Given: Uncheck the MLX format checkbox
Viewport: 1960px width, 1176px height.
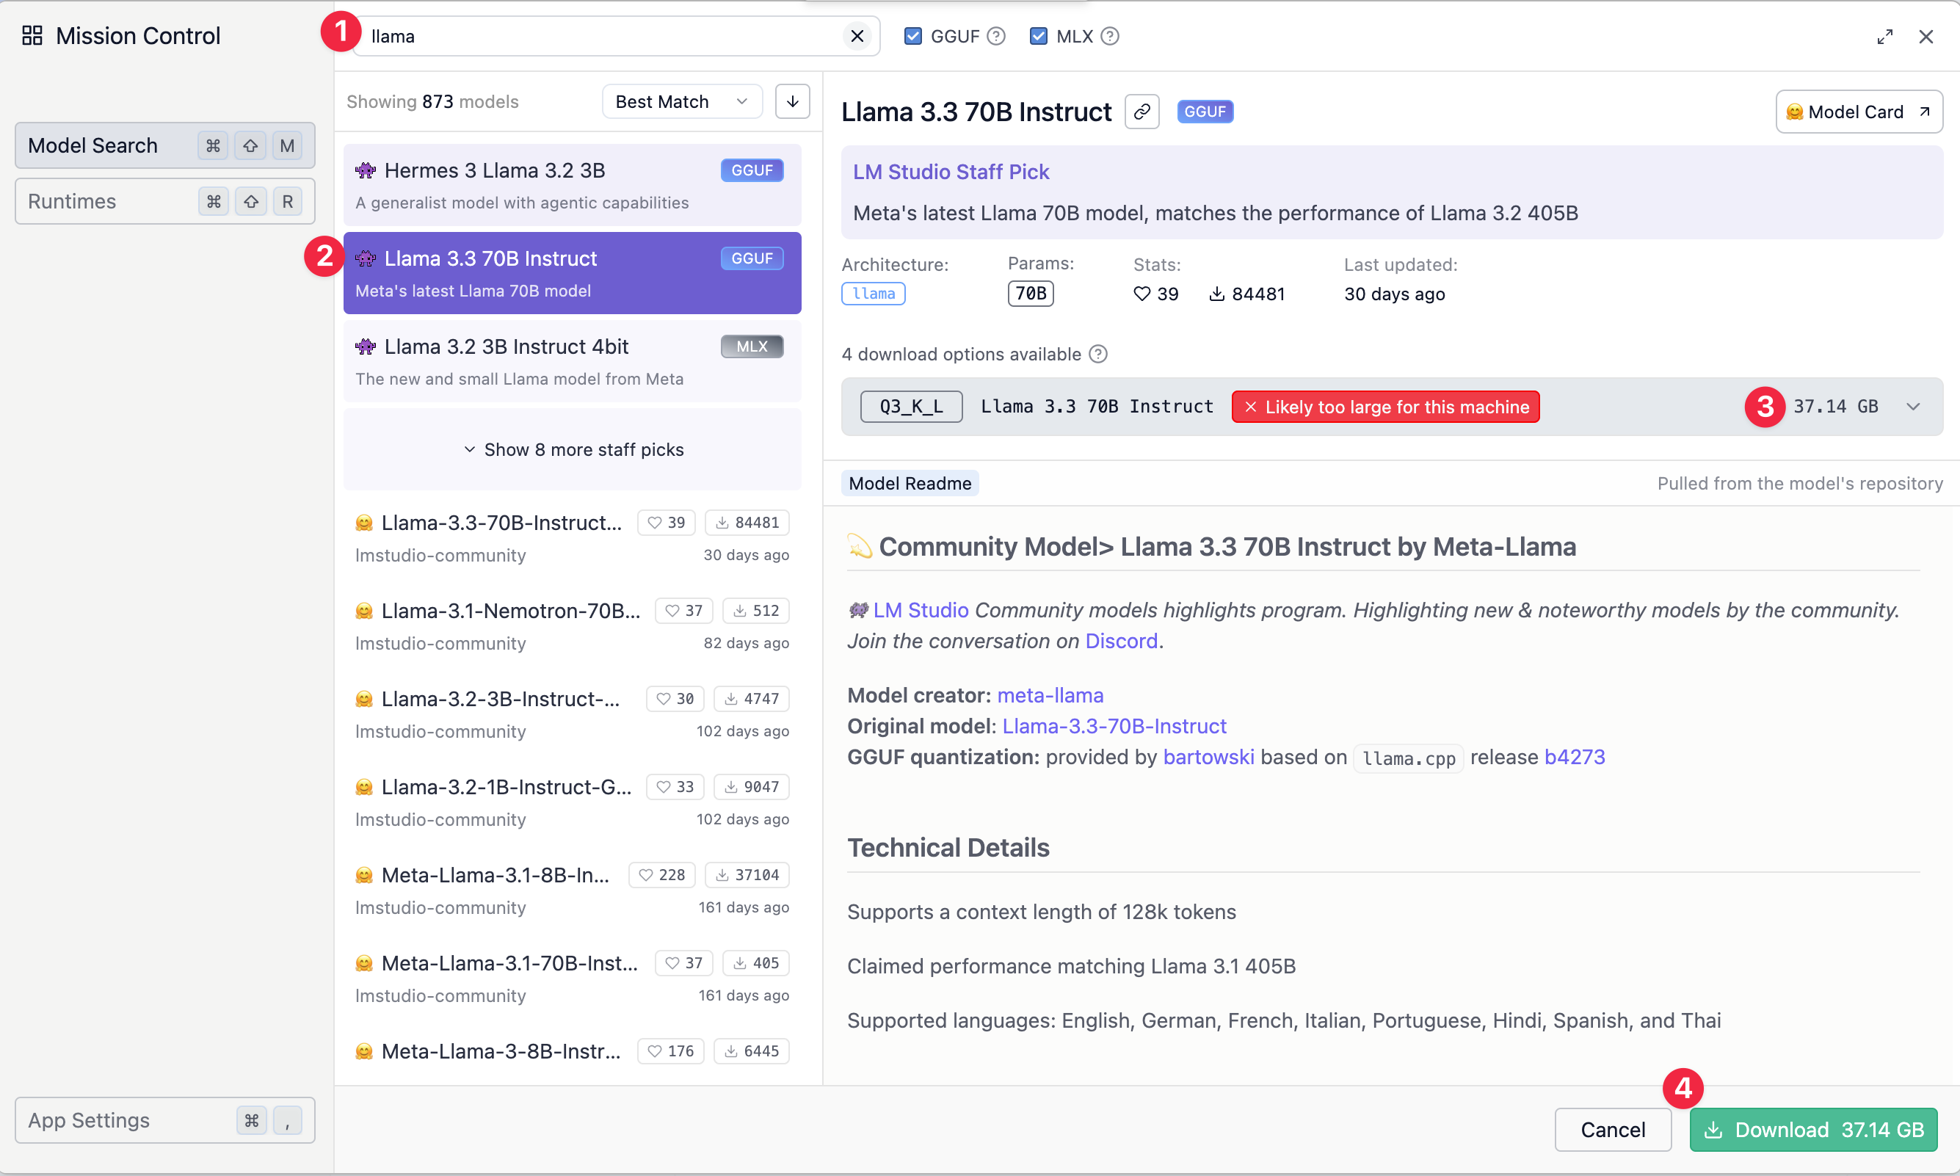Looking at the screenshot, I should [1038, 37].
